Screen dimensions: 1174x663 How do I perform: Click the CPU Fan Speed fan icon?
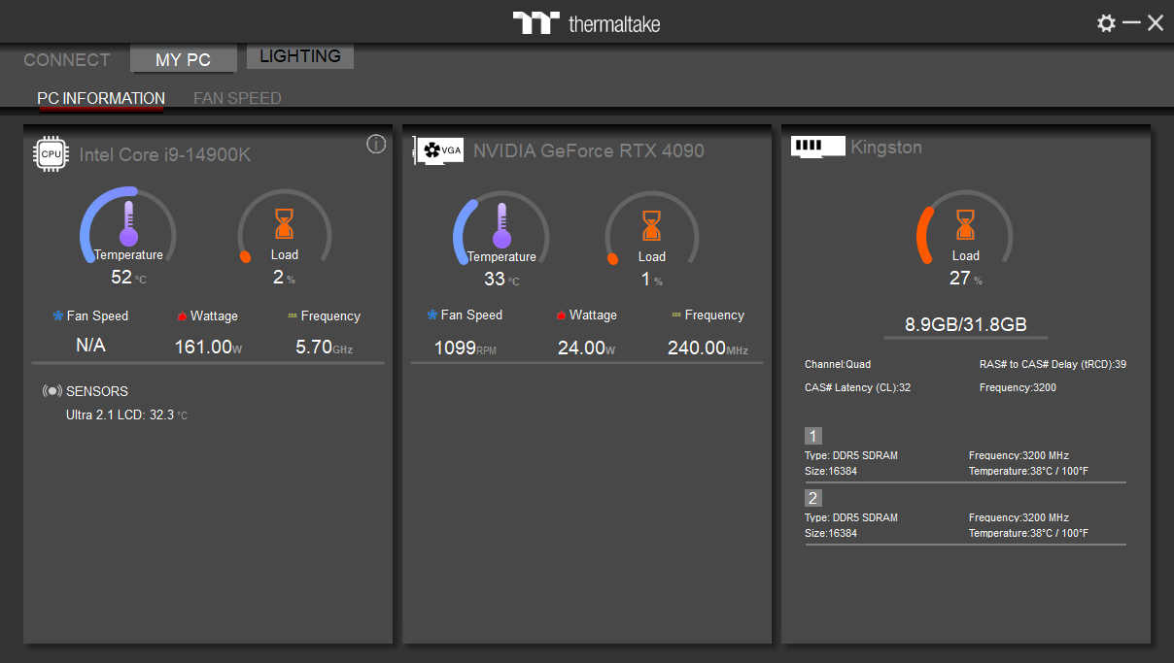click(x=58, y=315)
